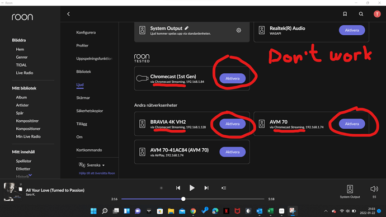This screenshot has height=217, width=386.
Task: Go back using the left arrow
Action: click(68, 14)
